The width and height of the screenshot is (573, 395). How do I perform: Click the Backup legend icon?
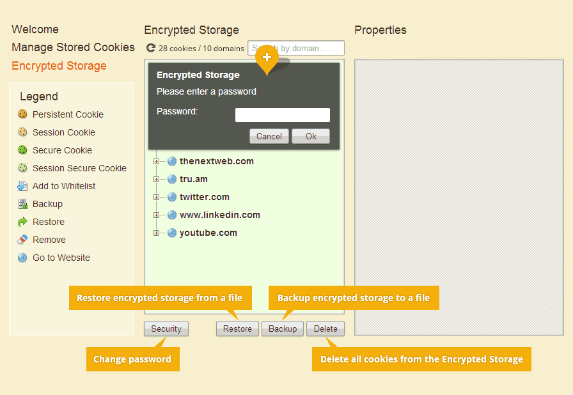[22, 204]
